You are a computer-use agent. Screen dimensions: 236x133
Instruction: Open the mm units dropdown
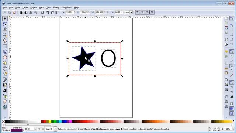point(131,12)
